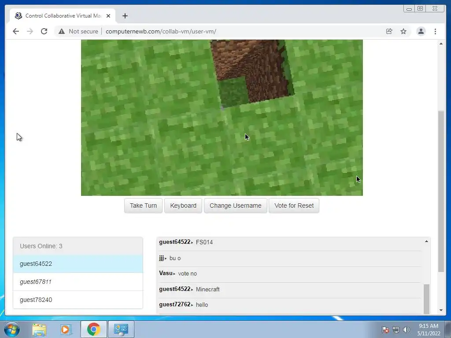Viewport: 451px width, 338px height.
Task: Click the page scroll down arrow
Action: [x=441, y=310]
